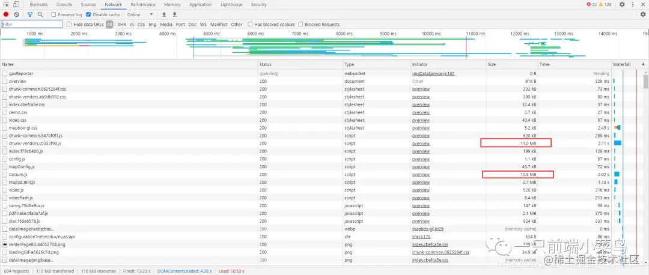
Task: Filter requests by WS type
Action: click(x=203, y=25)
